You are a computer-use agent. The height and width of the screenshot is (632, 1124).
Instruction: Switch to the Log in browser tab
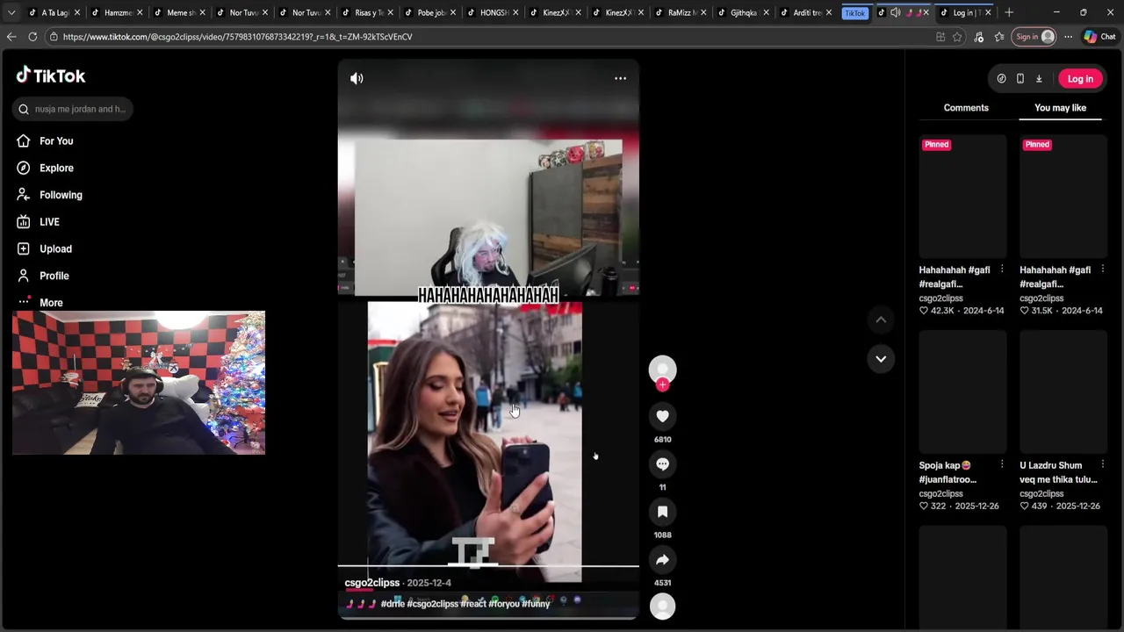pyautogui.click(x=965, y=12)
